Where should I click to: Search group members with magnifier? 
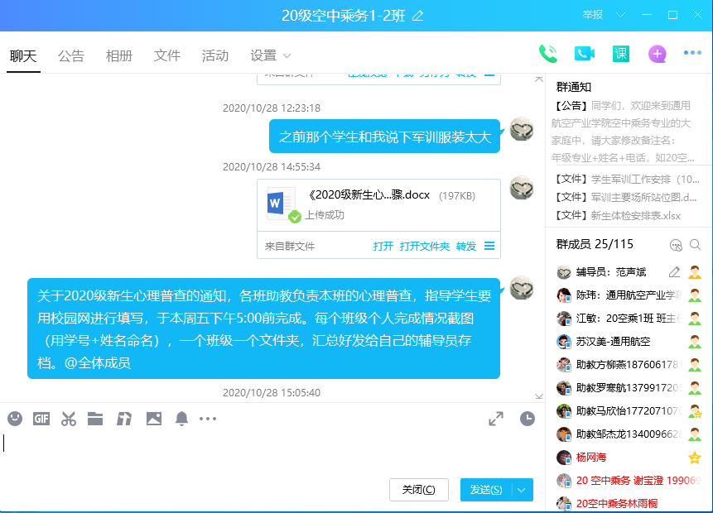pyautogui.click(x=696, y=245)
